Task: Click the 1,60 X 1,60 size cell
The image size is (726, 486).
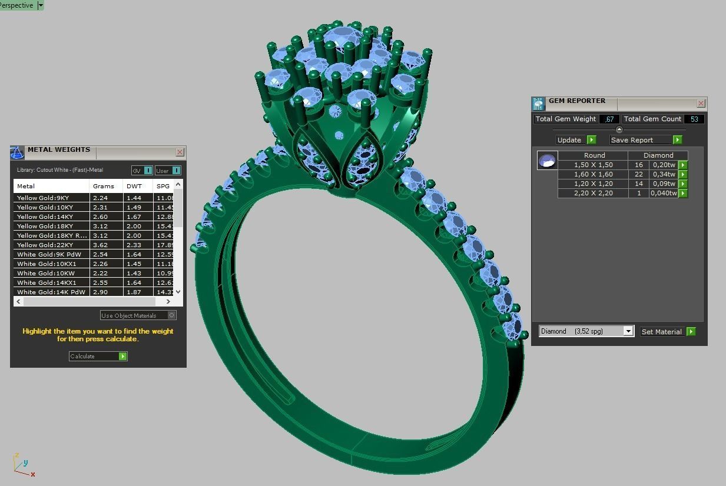Action: click(593, 174)
